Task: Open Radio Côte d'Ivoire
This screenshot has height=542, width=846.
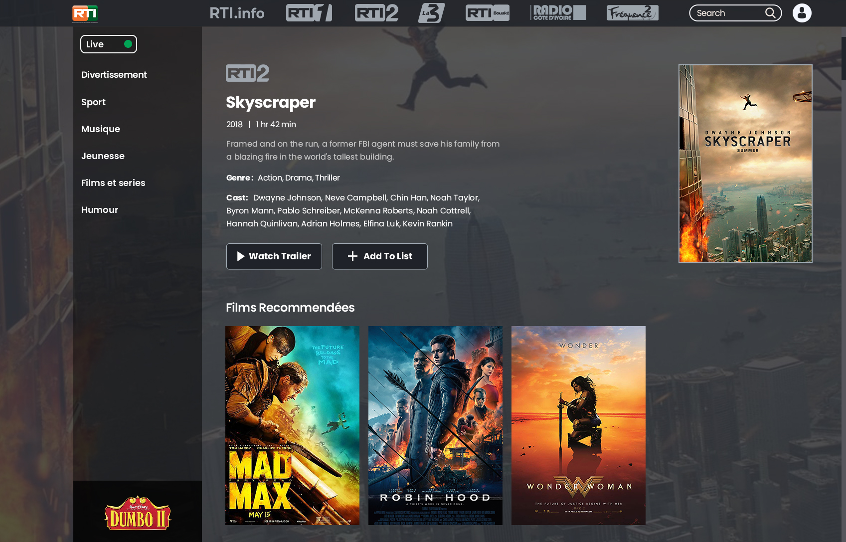Action: click(x=558, y=13)
